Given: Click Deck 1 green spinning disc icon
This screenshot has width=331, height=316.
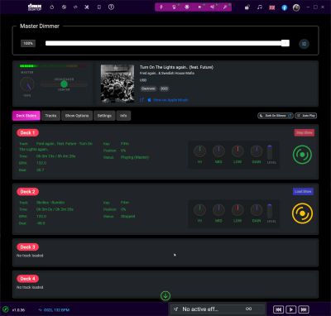Looking at the screenshot, I should (302, 155).
